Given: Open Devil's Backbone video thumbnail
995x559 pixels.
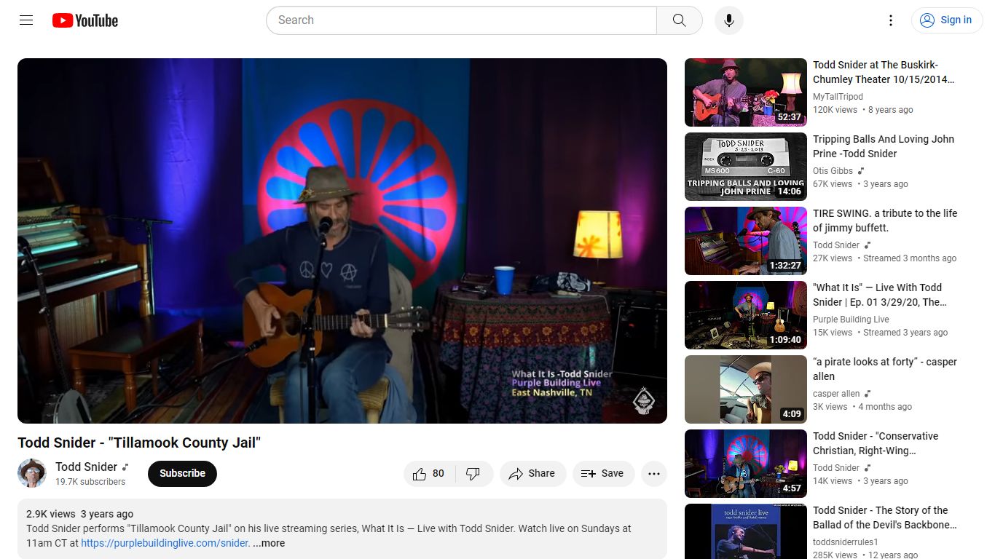Looking at the screenshot, I should click(x=746, y=531).
